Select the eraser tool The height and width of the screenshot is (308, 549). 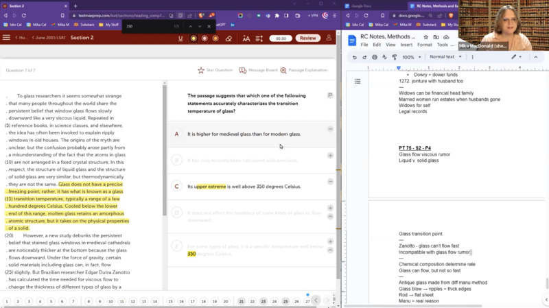[x=229, y=38]
